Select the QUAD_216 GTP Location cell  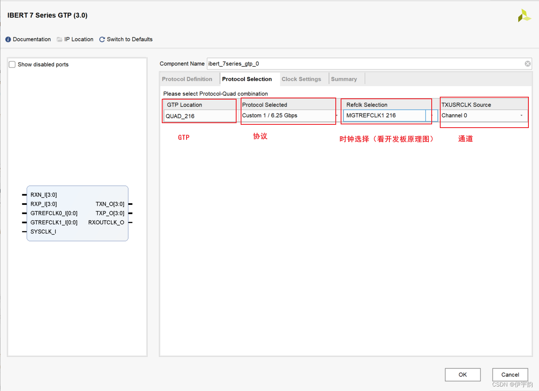click(200, 116)
